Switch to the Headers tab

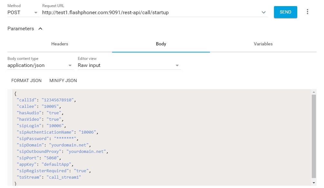60,44
